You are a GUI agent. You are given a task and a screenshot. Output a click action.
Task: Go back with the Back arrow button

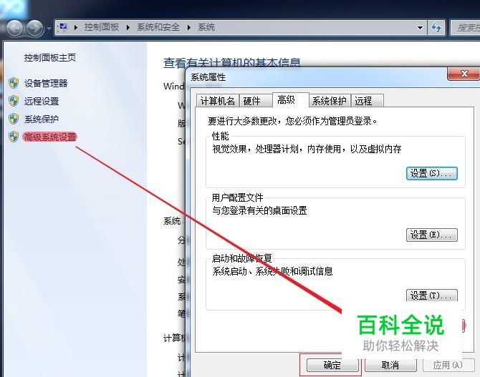[14, 28]
